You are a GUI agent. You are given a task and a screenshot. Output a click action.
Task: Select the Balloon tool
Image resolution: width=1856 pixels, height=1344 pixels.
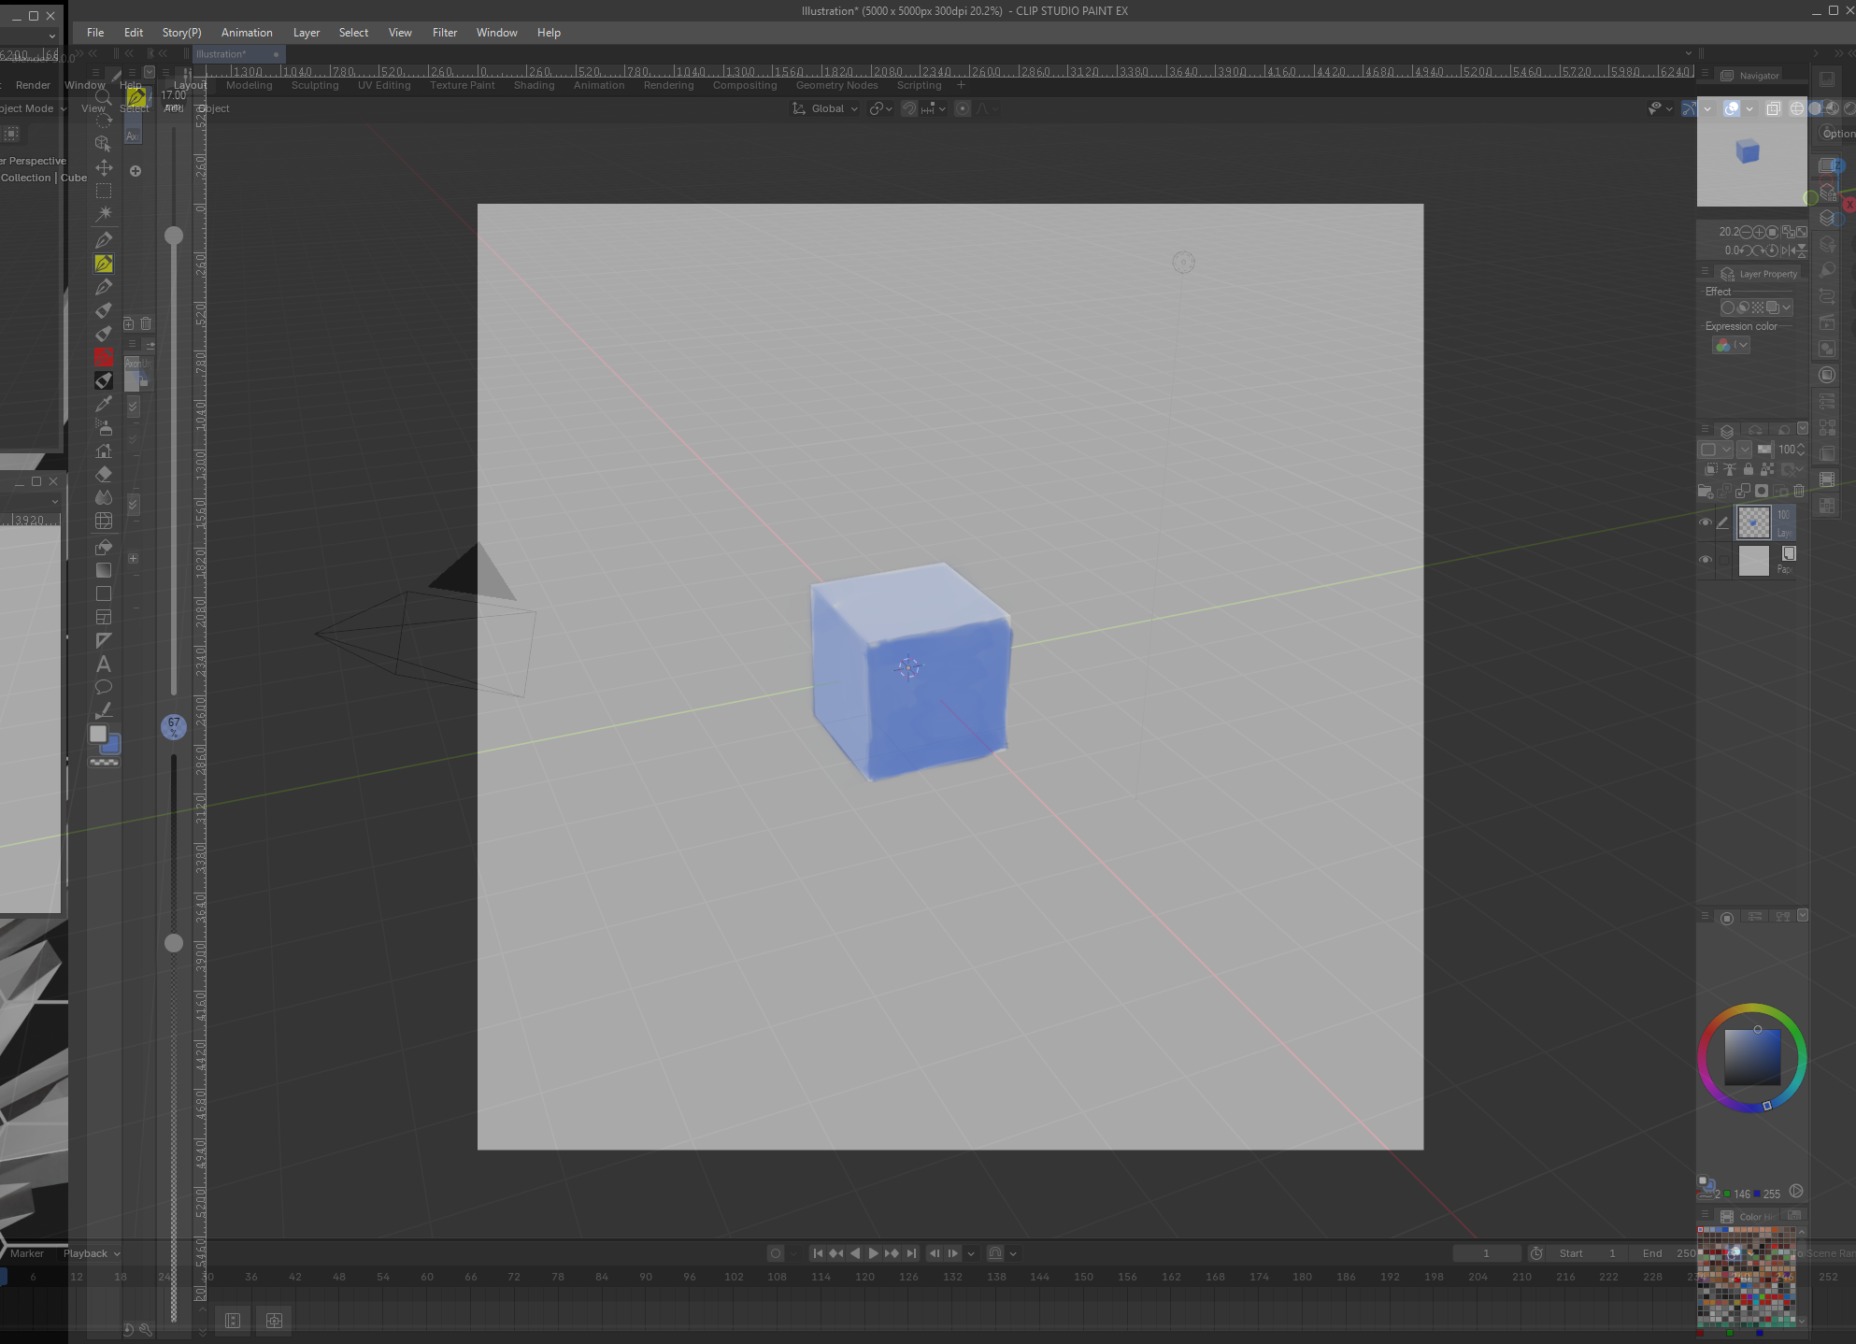click(x=104, y=688)
